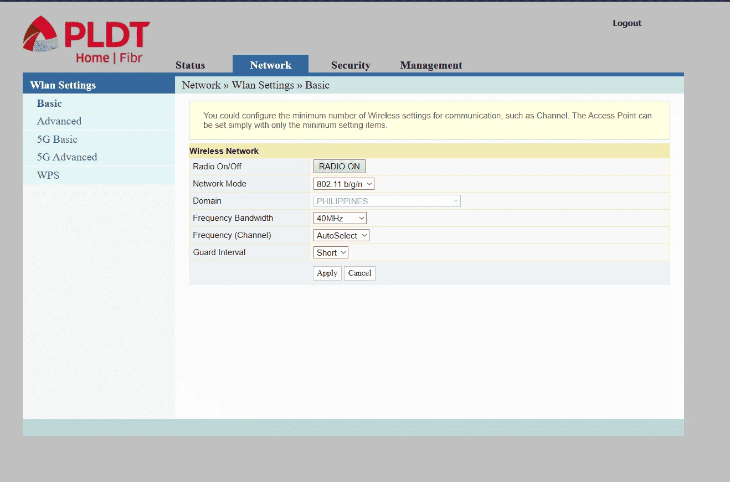Open the Frequency Channel AutoSelect dropdown
This screenshot has height=482, width=730.
[x=341, y=235]
